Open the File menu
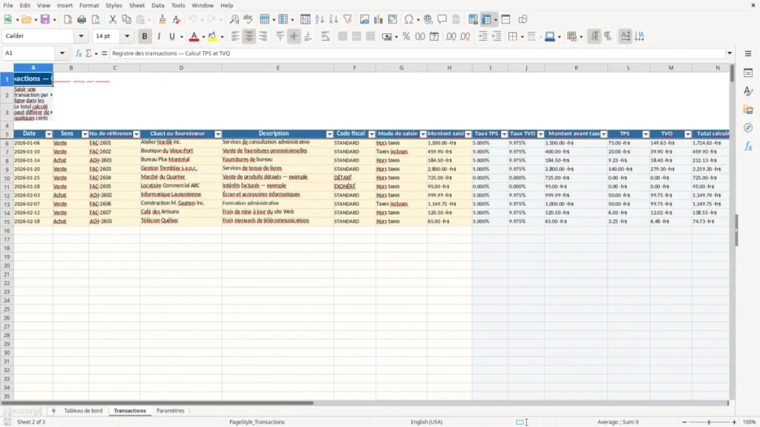This screenshot has width=760, height=427. 8,5
